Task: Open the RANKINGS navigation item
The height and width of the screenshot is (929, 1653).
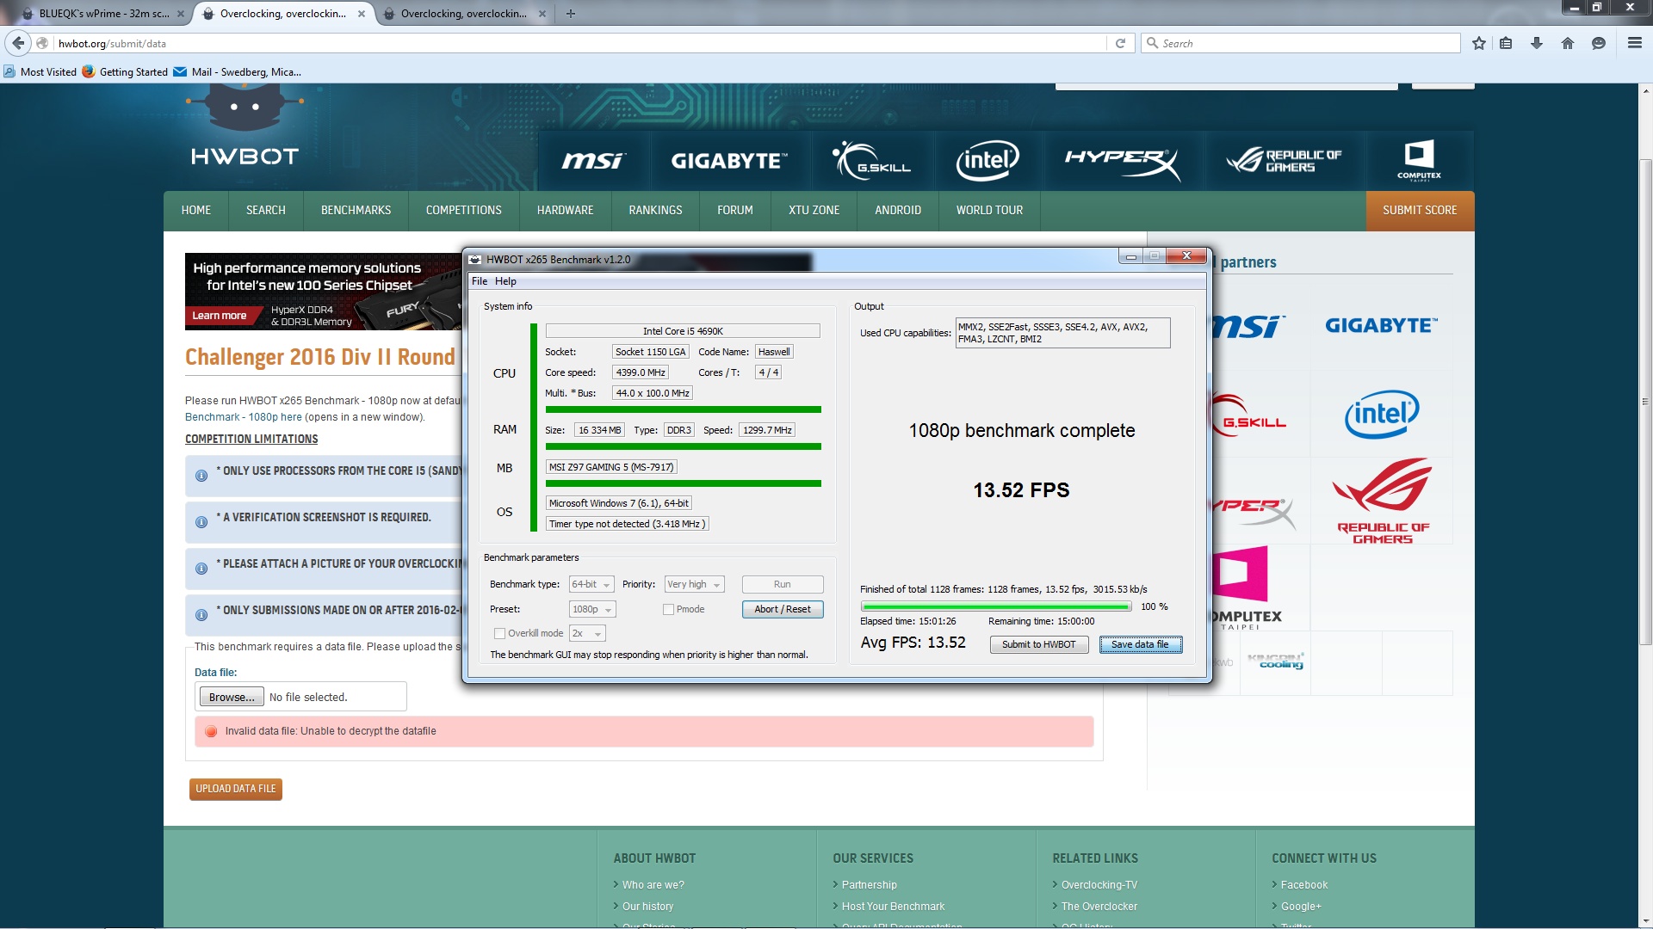Action: pyautogui.click(x=655, y=211)
